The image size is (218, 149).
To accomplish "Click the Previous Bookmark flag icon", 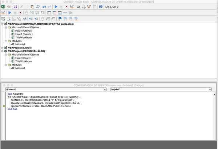I will coord(70,18).
